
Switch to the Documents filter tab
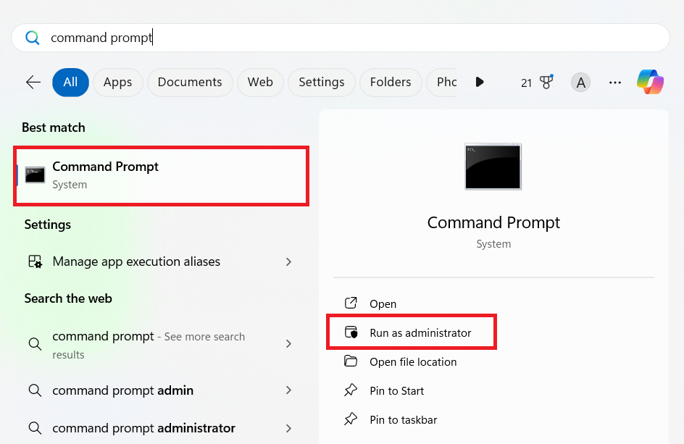tap(190, 82)
